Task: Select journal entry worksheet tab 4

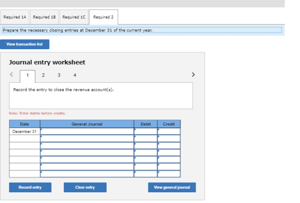Action: (75, 75)
